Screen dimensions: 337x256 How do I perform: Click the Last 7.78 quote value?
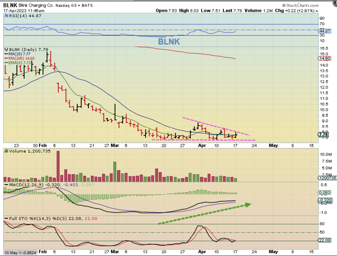pyautogui.click(x=232, y=10)
